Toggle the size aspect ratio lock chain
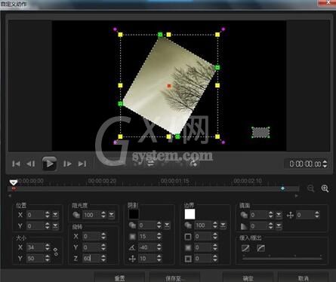Viewport: 336px width, 282px height. [x=56, y=252]
